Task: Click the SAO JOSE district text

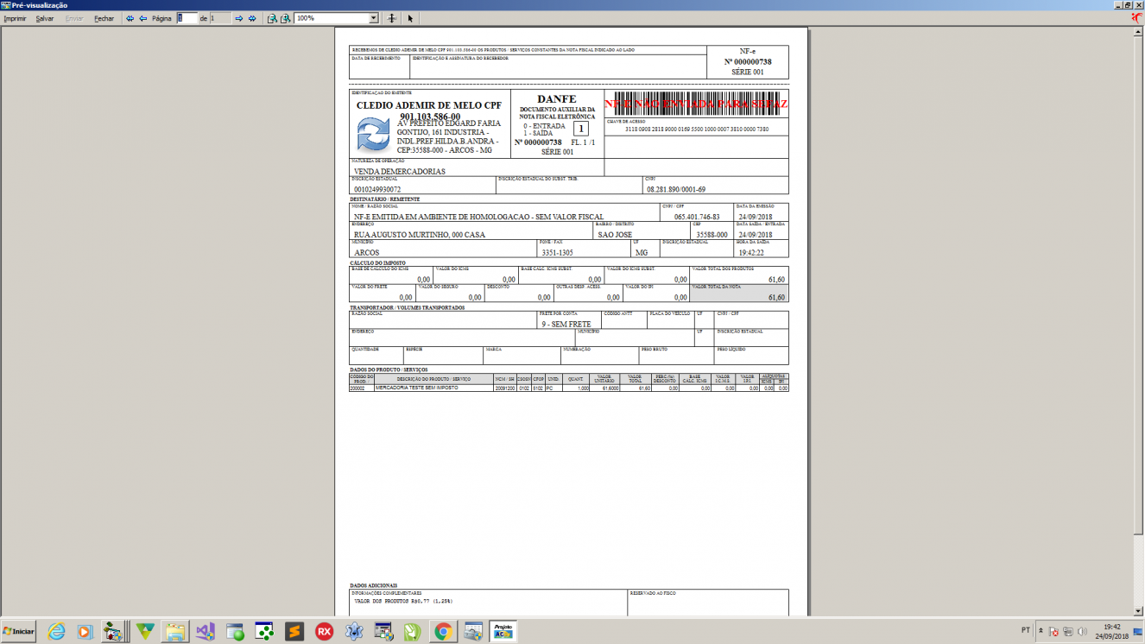Action: pos(616,234)
